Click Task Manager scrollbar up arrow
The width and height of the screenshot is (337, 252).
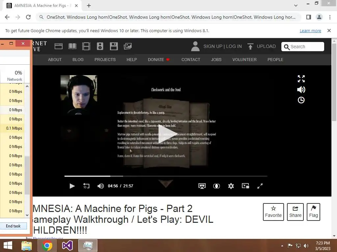pyautogui.click(x=27, y=86)
